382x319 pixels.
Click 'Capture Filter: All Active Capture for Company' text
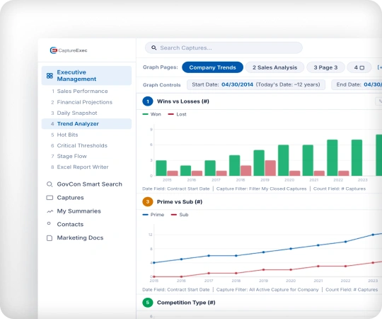(267, 290)
